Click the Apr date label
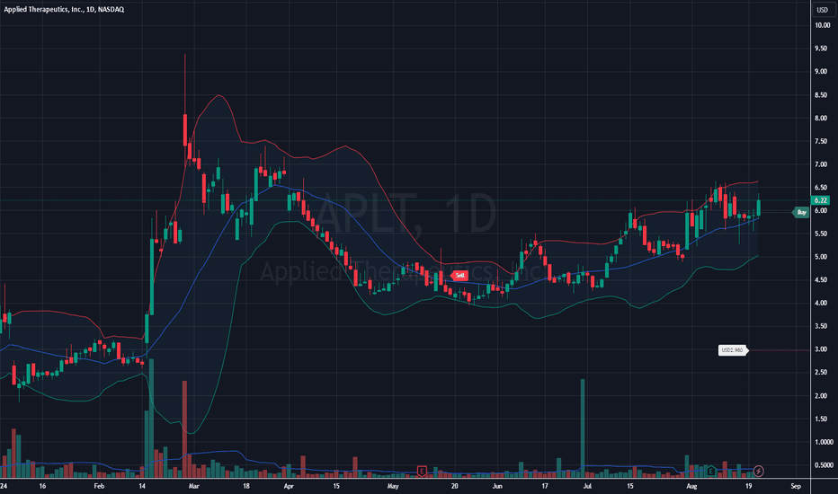The width and height of the screenshot is (838, 494). tap(289, 486)
